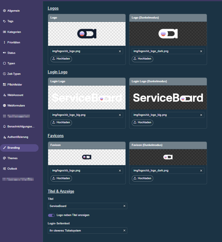Clear the Login-Seitentext field
222x242 pixels.
click(124, 230)
